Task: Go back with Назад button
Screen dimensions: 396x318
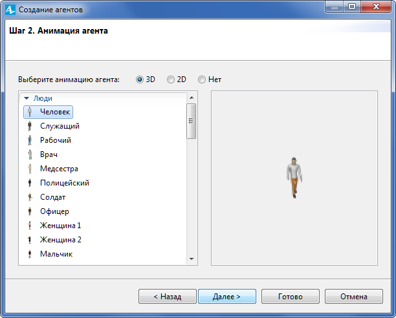Action: click(x=168, y=296)
